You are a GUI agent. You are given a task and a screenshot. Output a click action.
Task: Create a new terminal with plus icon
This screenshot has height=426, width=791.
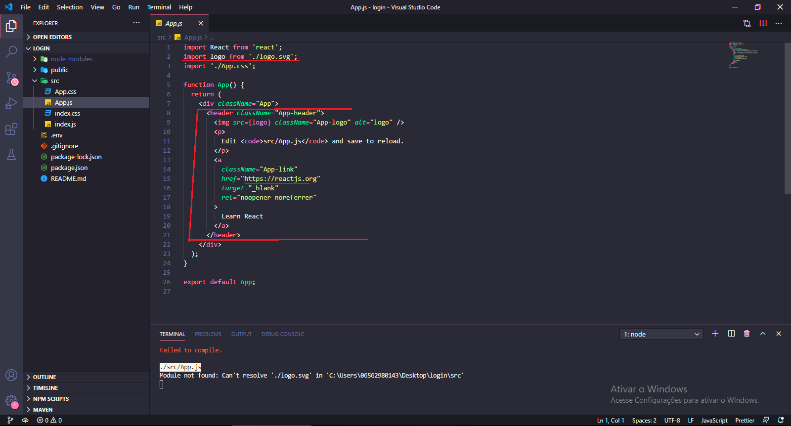pos(715,334)
